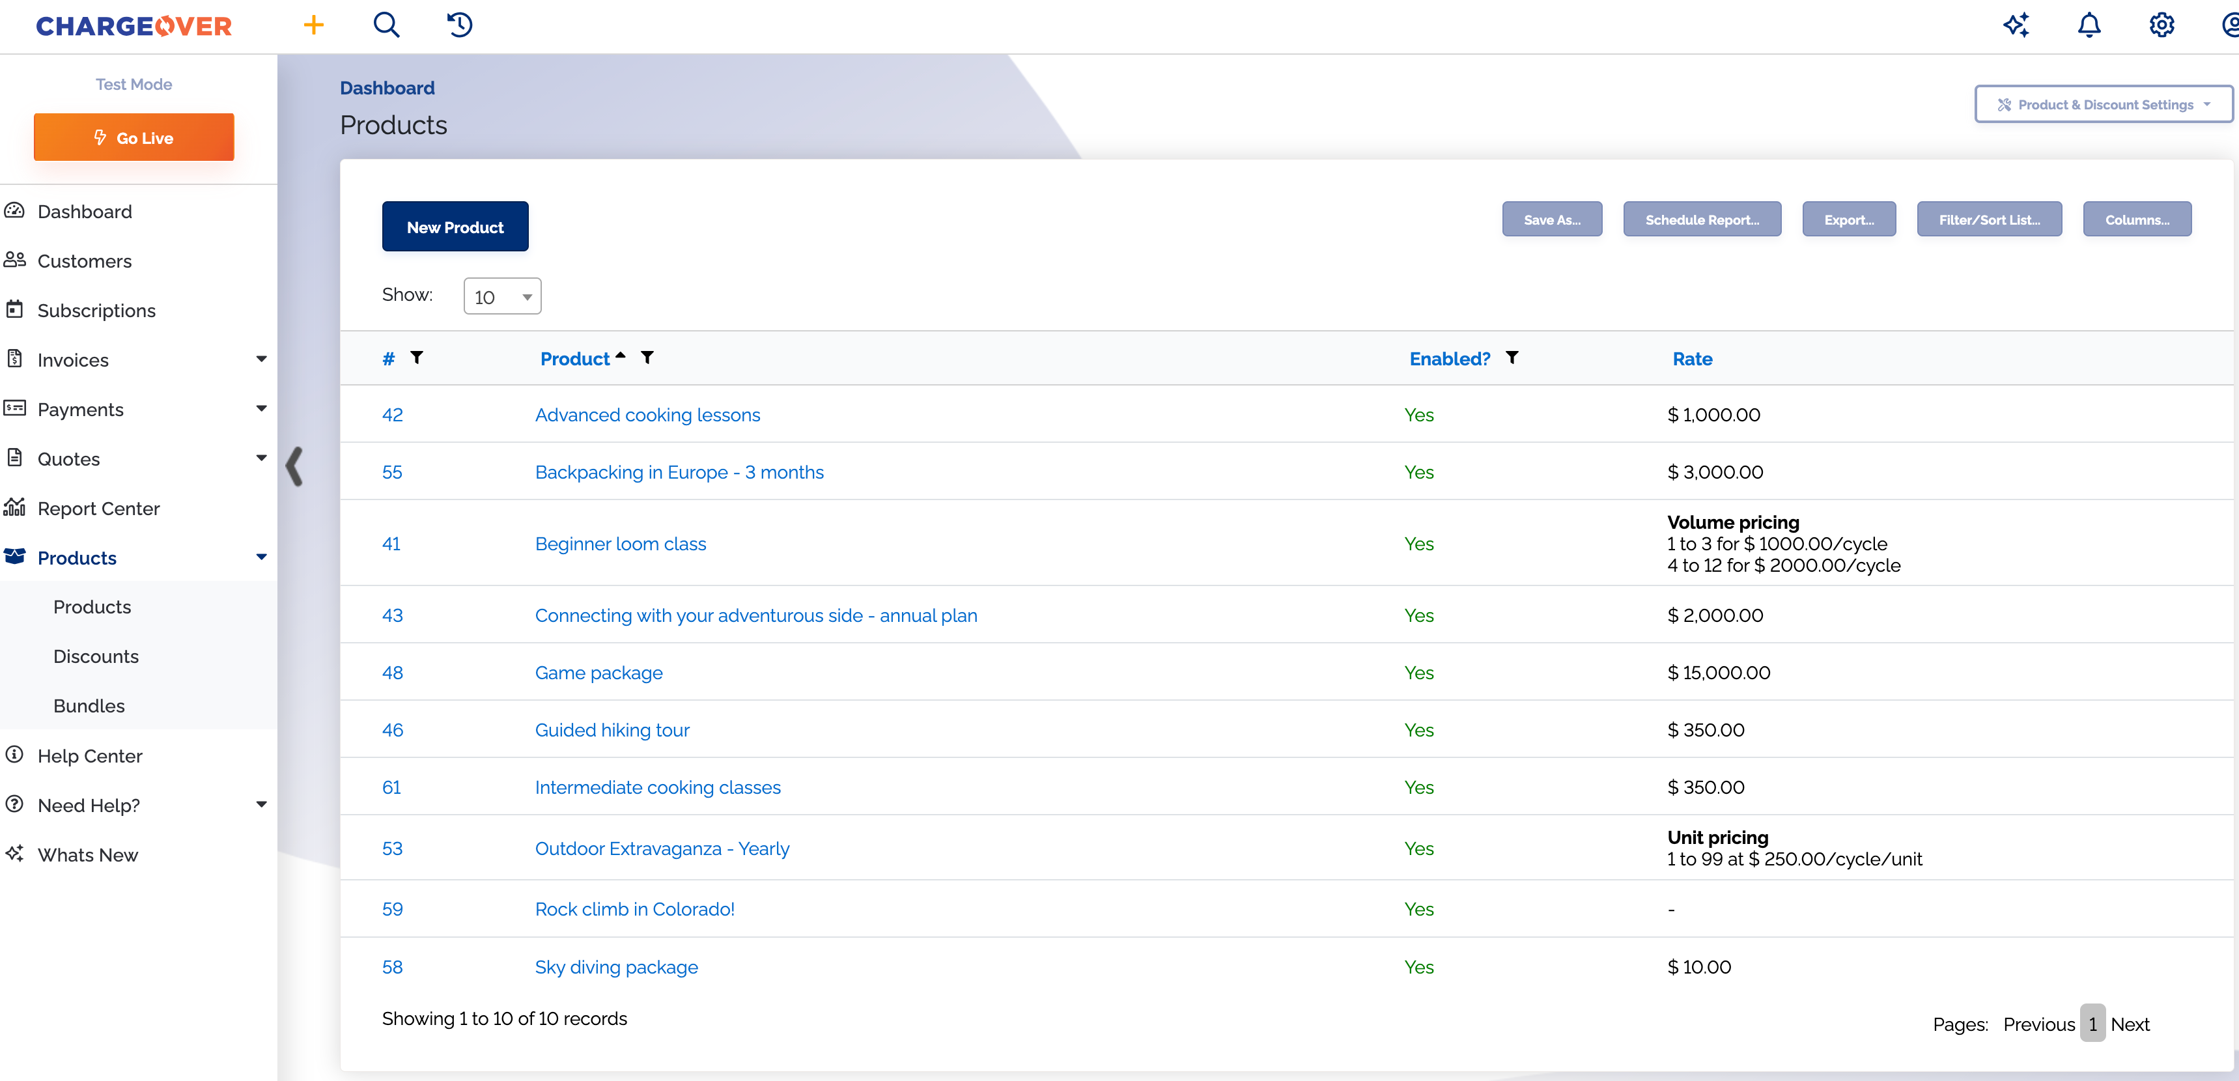Open the Show rows-per-page dropdown
The image size is (2239, 1081).
point(502,296)
